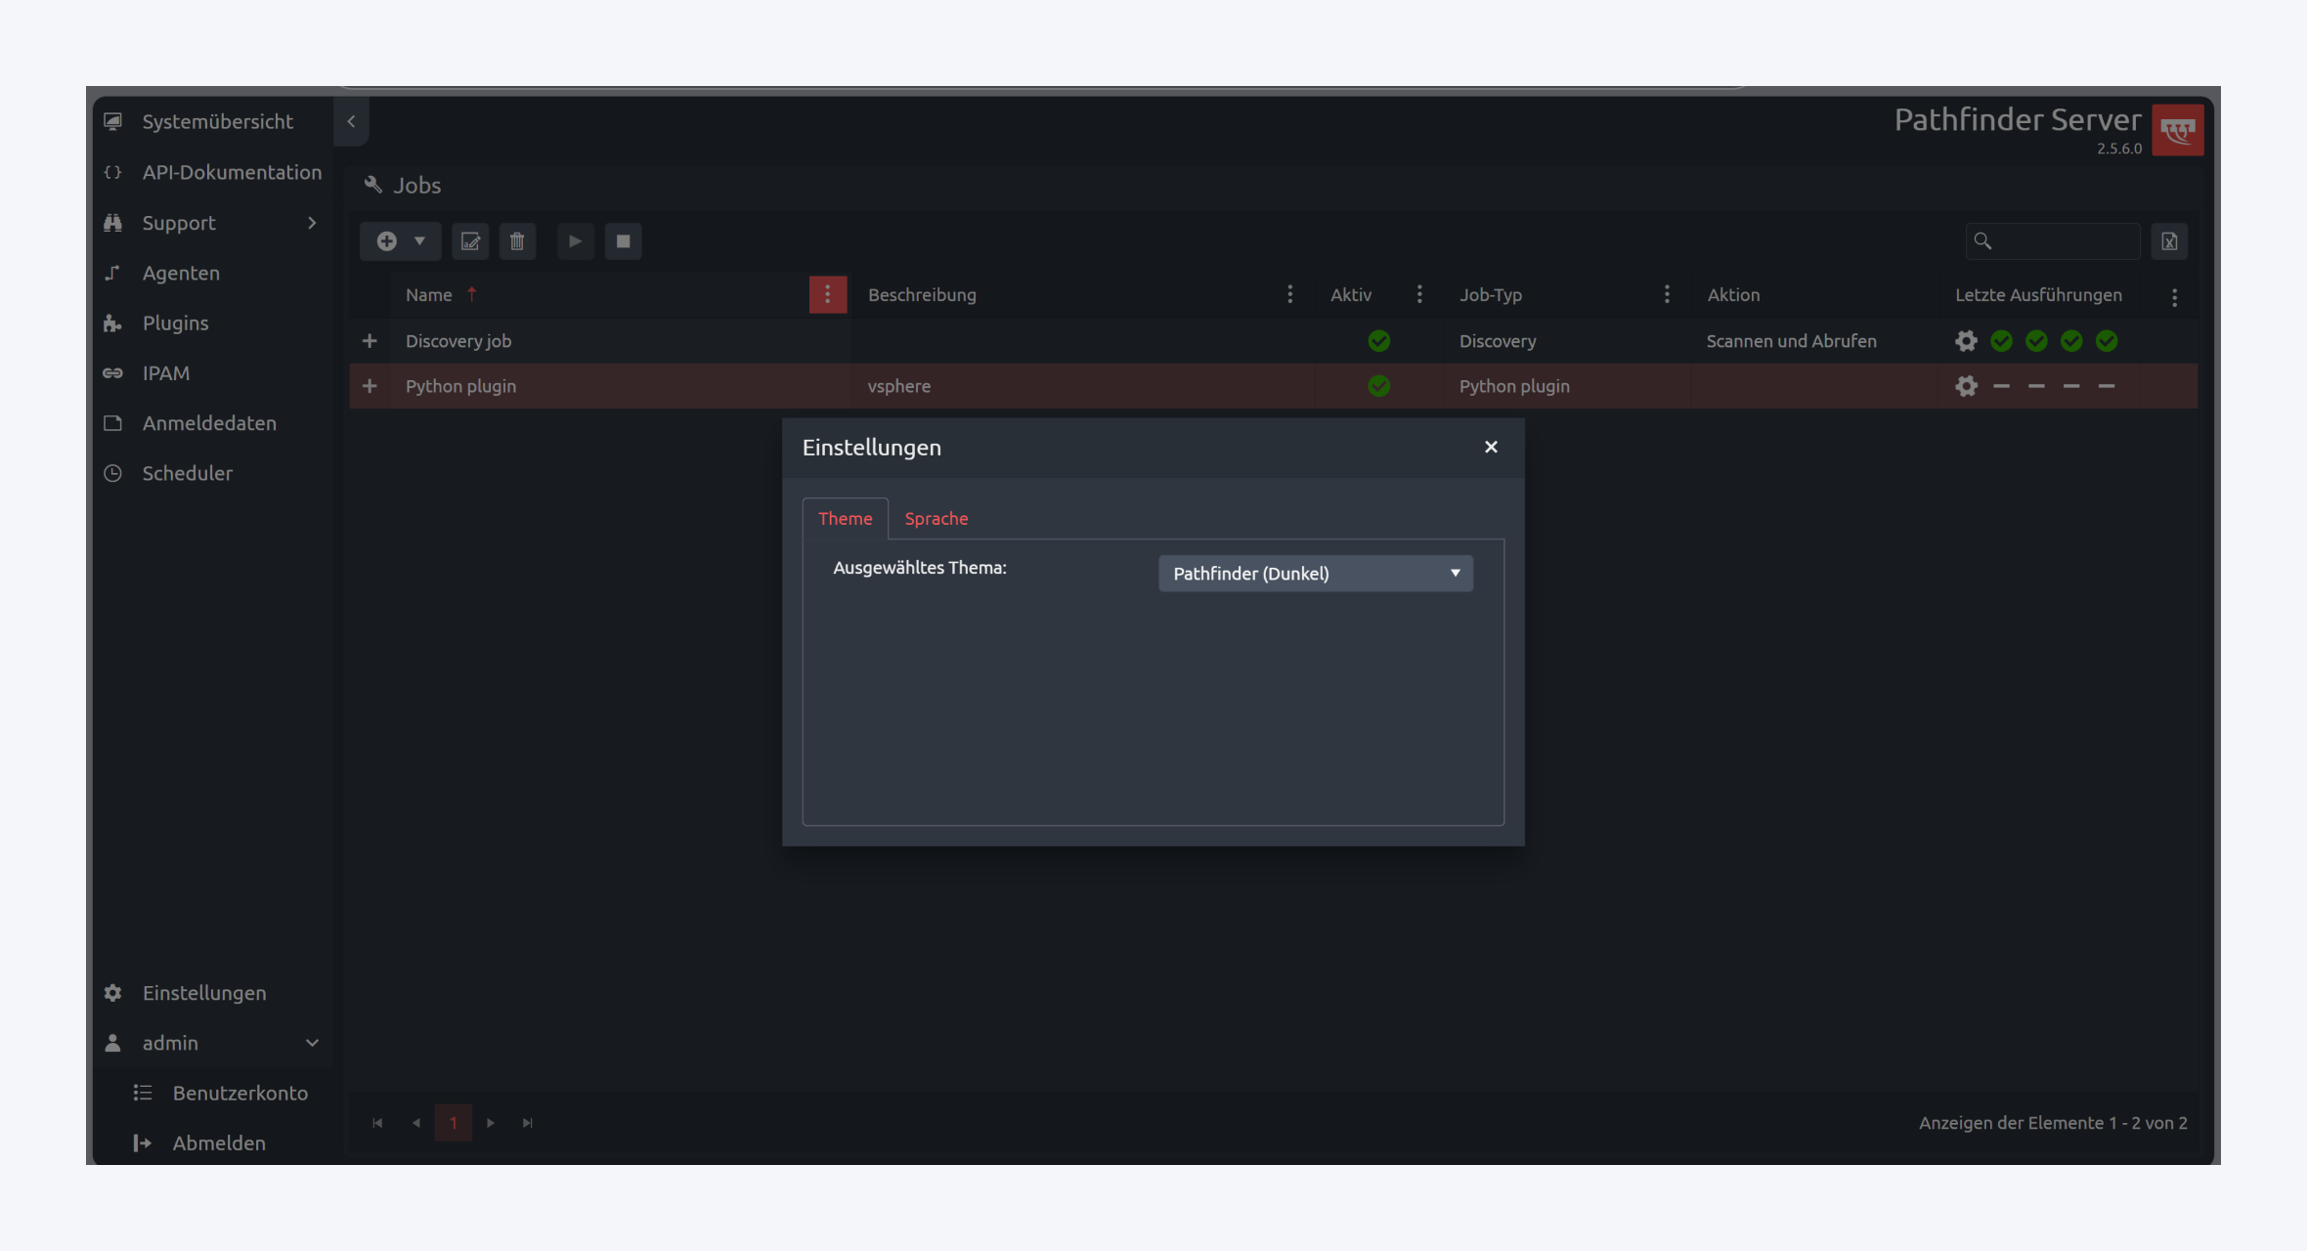This screenshot has width=2307, height=1251.
Task: Click the Pathfinder Server logo icon
Action: 2177,130
